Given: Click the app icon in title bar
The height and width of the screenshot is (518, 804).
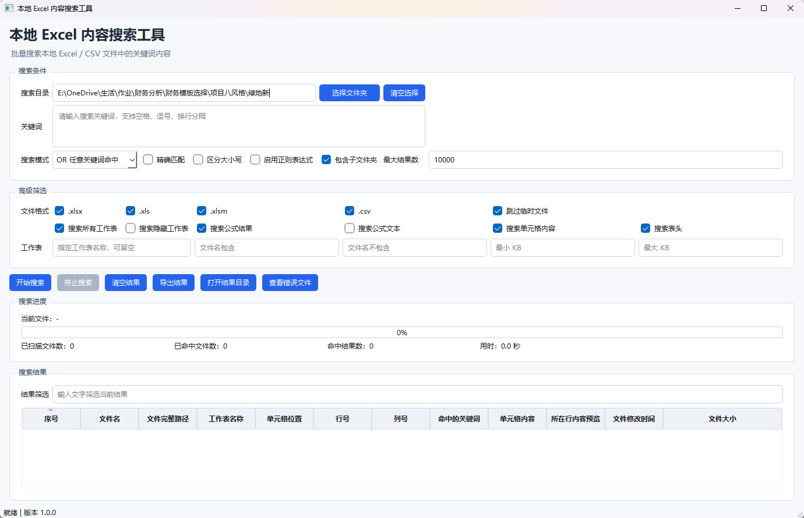Looking at the screenshot, I should [9, 8].
